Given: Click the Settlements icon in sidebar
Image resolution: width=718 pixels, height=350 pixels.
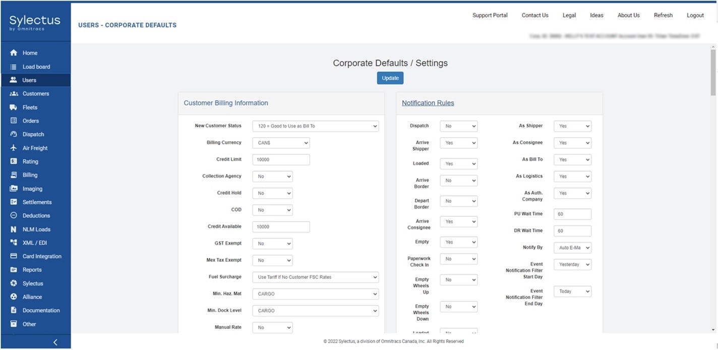Looking at the screenshot, I should (14, 202).
